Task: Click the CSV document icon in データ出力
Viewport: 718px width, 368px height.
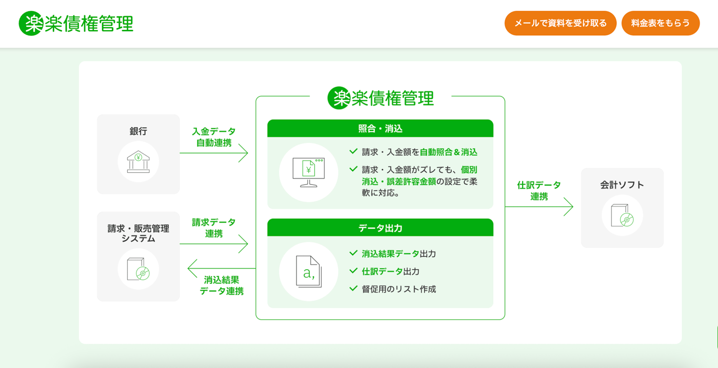Action: pyautogui.click(x=309, y=272)
